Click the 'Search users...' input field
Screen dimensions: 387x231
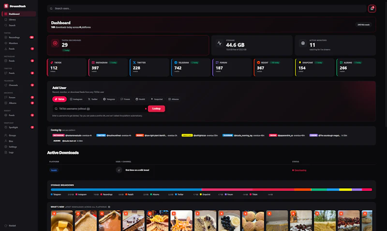pos(207,8)
